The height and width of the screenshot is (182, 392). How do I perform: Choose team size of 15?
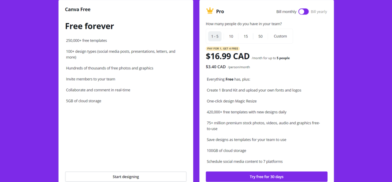[x=246, y=36]
